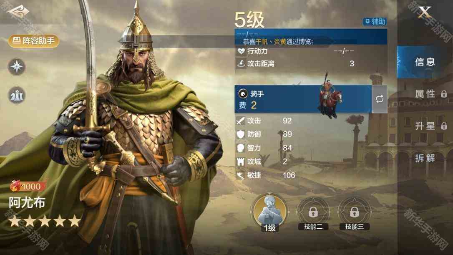
Task: Toggle the troop type swap arrows button
Action: click(x=380, y=99)
